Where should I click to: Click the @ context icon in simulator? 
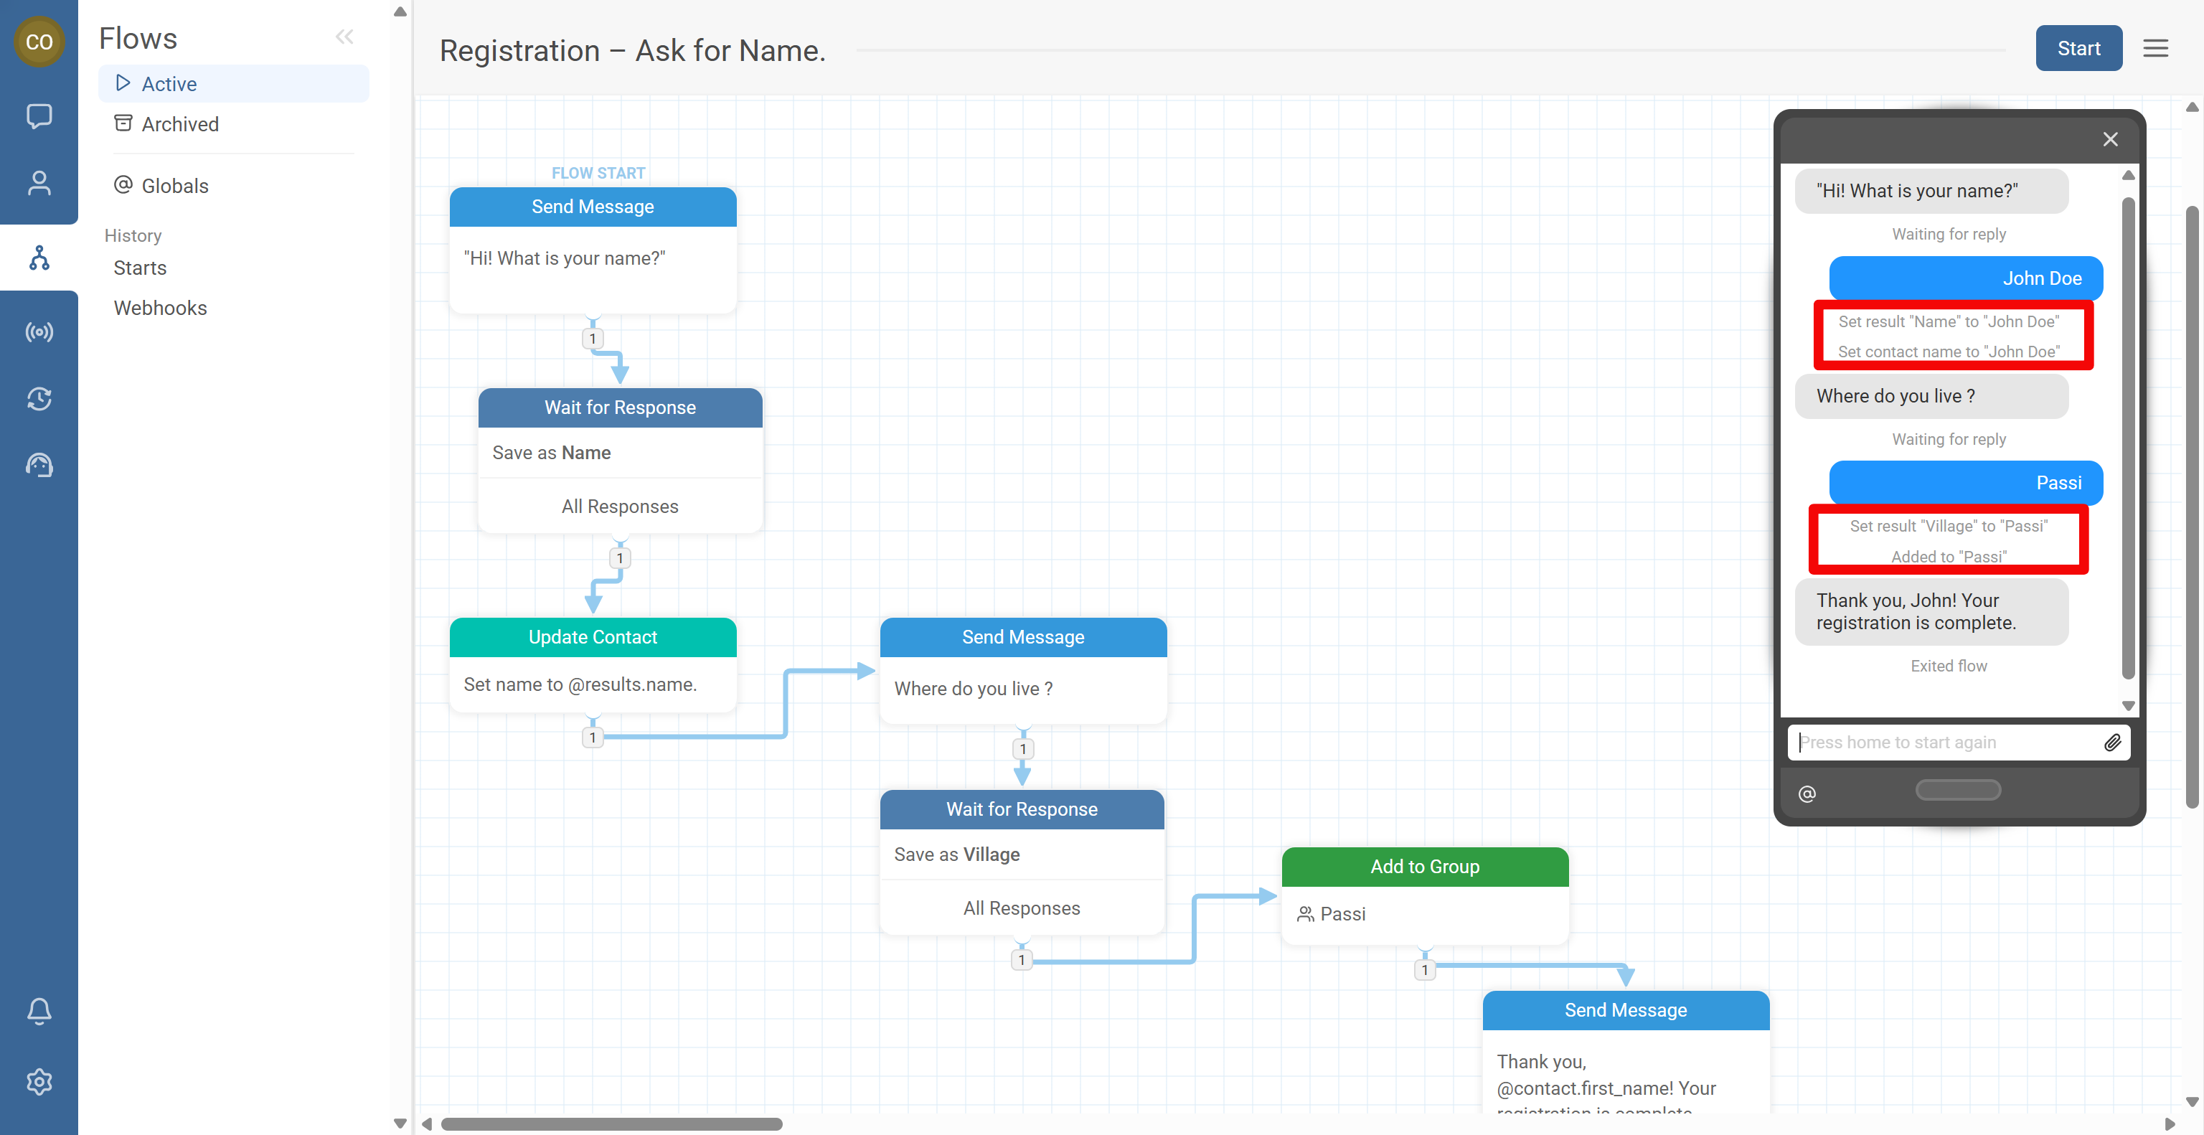[1807, 793]
